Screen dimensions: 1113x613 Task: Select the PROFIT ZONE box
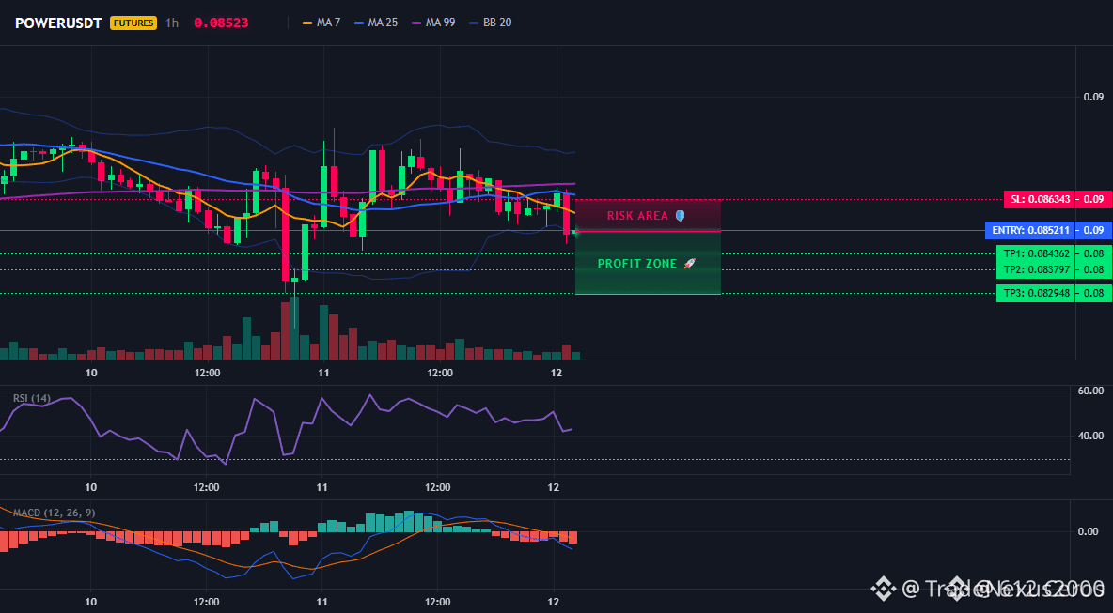coord(648,263)
